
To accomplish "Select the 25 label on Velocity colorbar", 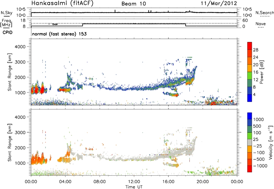I will (256, 139).
